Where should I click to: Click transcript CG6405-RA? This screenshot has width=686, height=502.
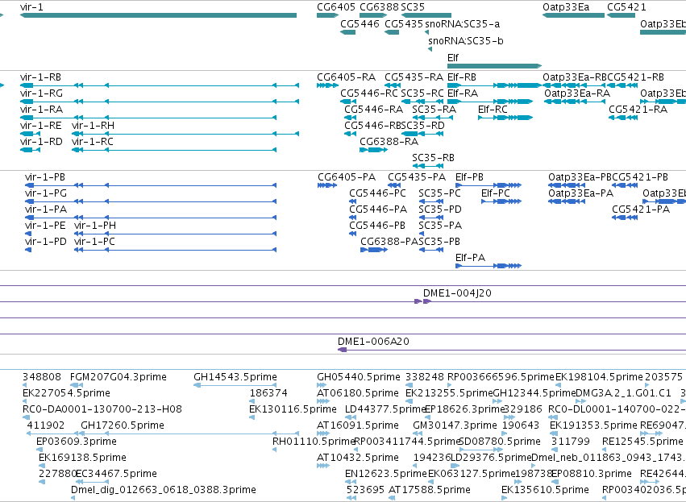[x=328, y=85]
